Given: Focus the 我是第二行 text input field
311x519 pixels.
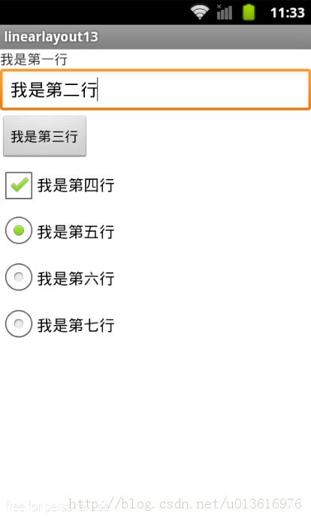Looking at the screenshot, I should click(x=155, y=90).
